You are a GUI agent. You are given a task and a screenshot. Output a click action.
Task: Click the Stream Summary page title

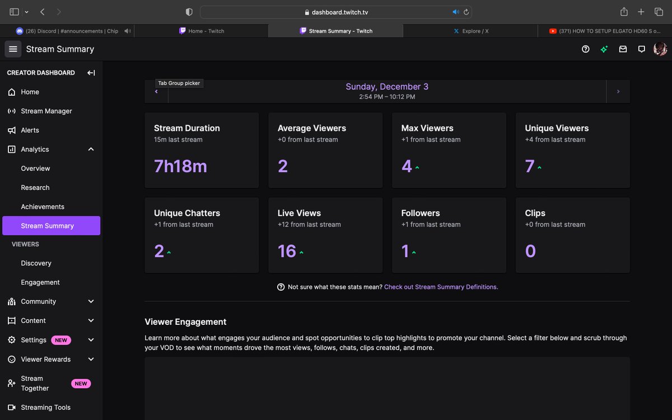coord(60,49)
